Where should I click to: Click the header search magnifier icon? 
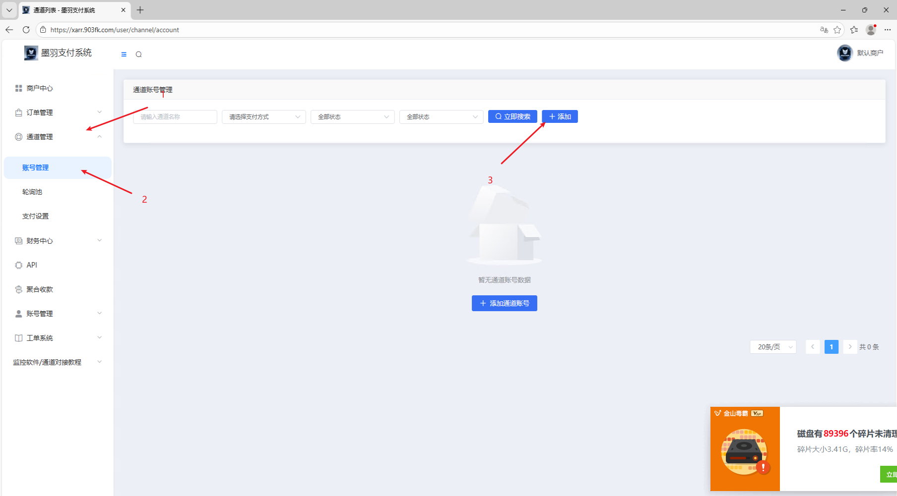point(139,55)
